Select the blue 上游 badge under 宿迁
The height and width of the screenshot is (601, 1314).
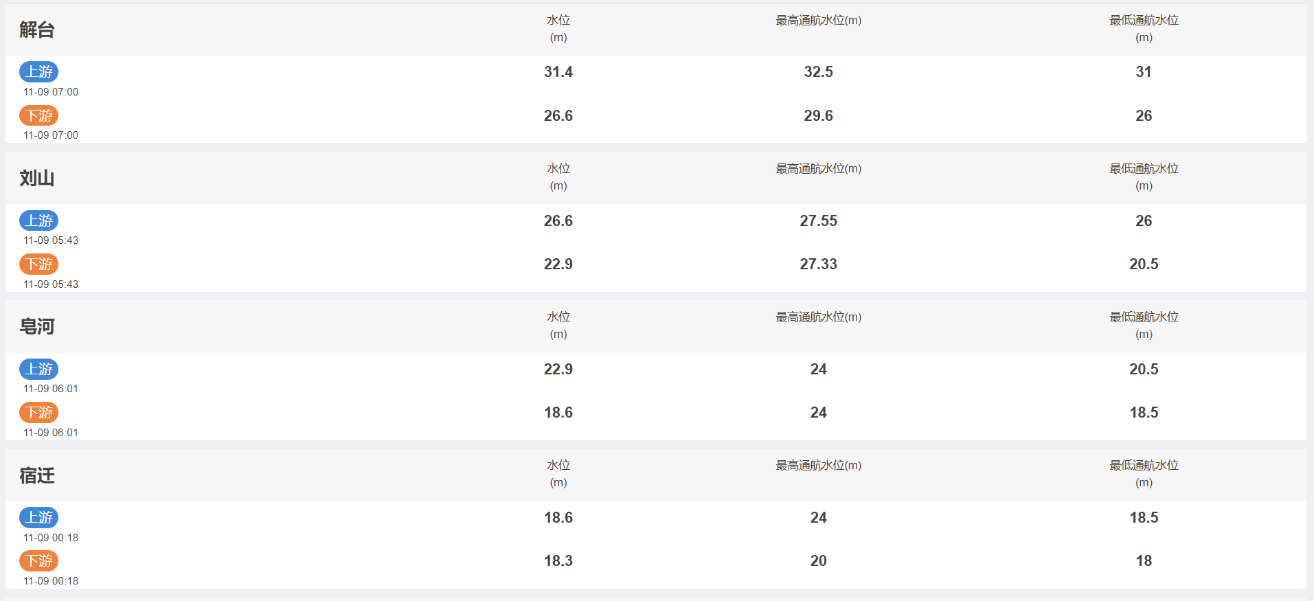[39, 517]
